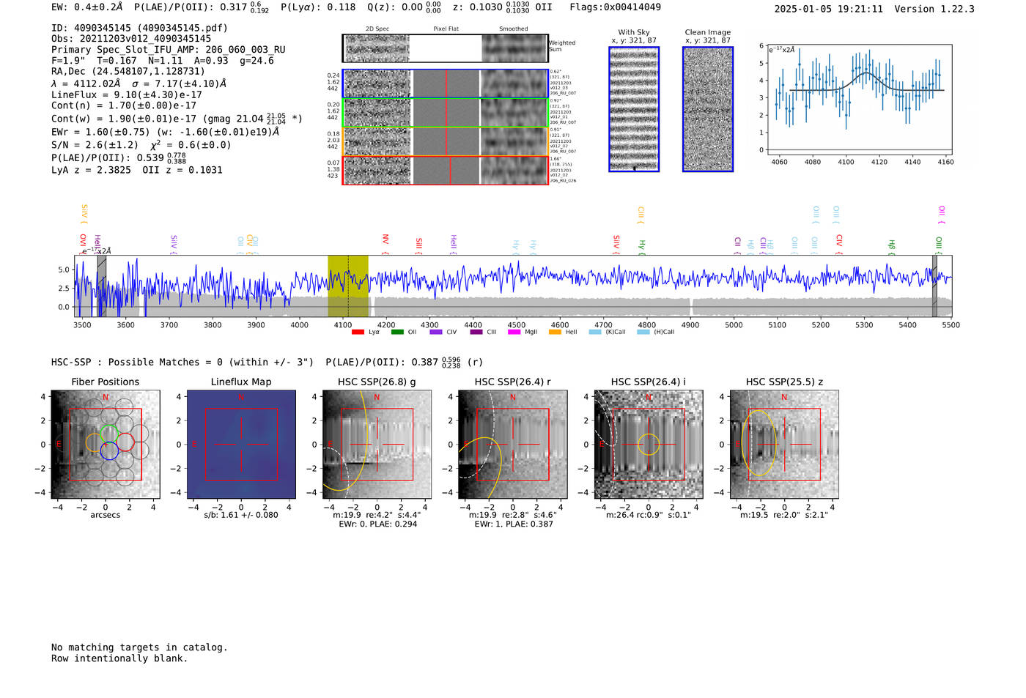
Task: Select the blue-bordered fiber spectrum row
Action: 445,83
